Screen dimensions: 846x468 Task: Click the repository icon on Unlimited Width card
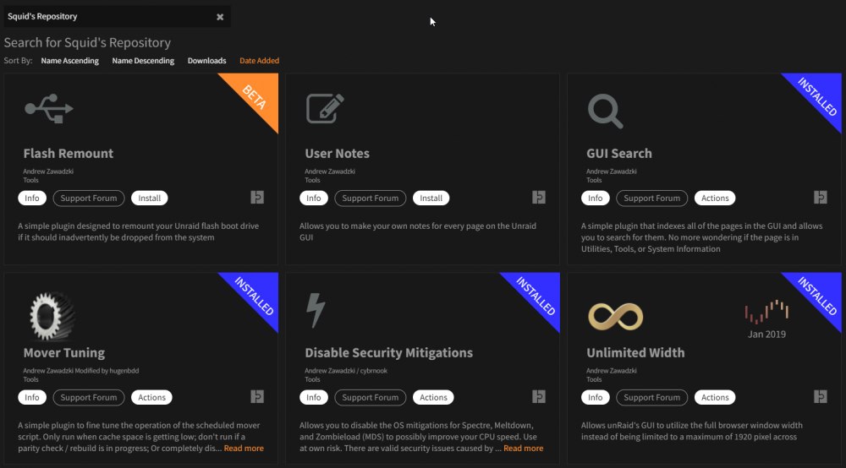tap(821, 397)
